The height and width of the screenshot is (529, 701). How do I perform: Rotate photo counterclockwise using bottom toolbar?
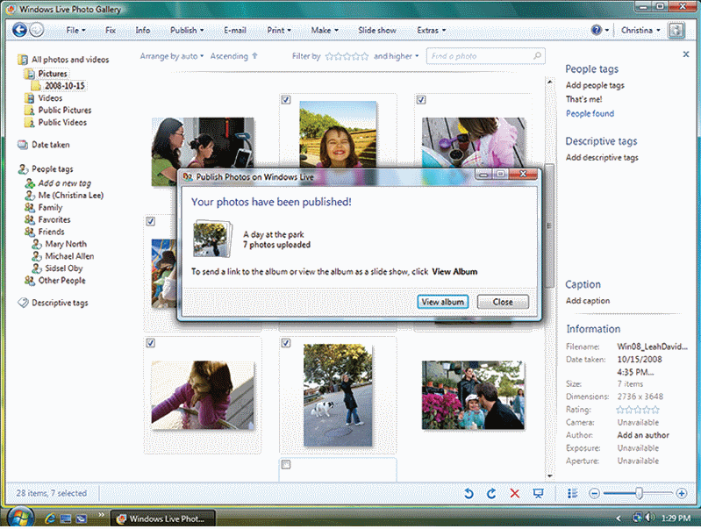click(469, 494)
